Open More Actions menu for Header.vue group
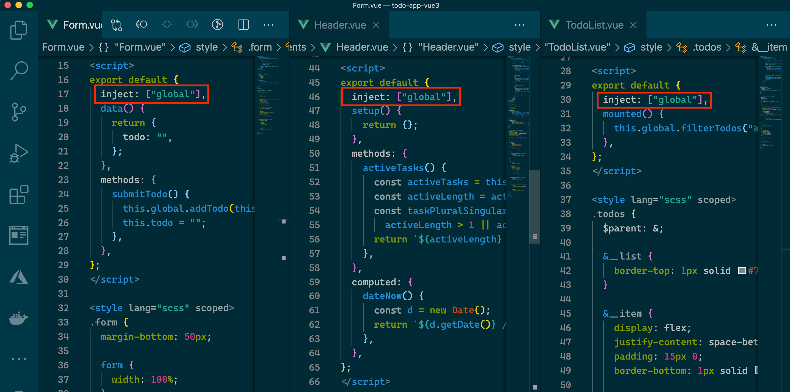The image size is (790, 392). [x=520, y=25]
